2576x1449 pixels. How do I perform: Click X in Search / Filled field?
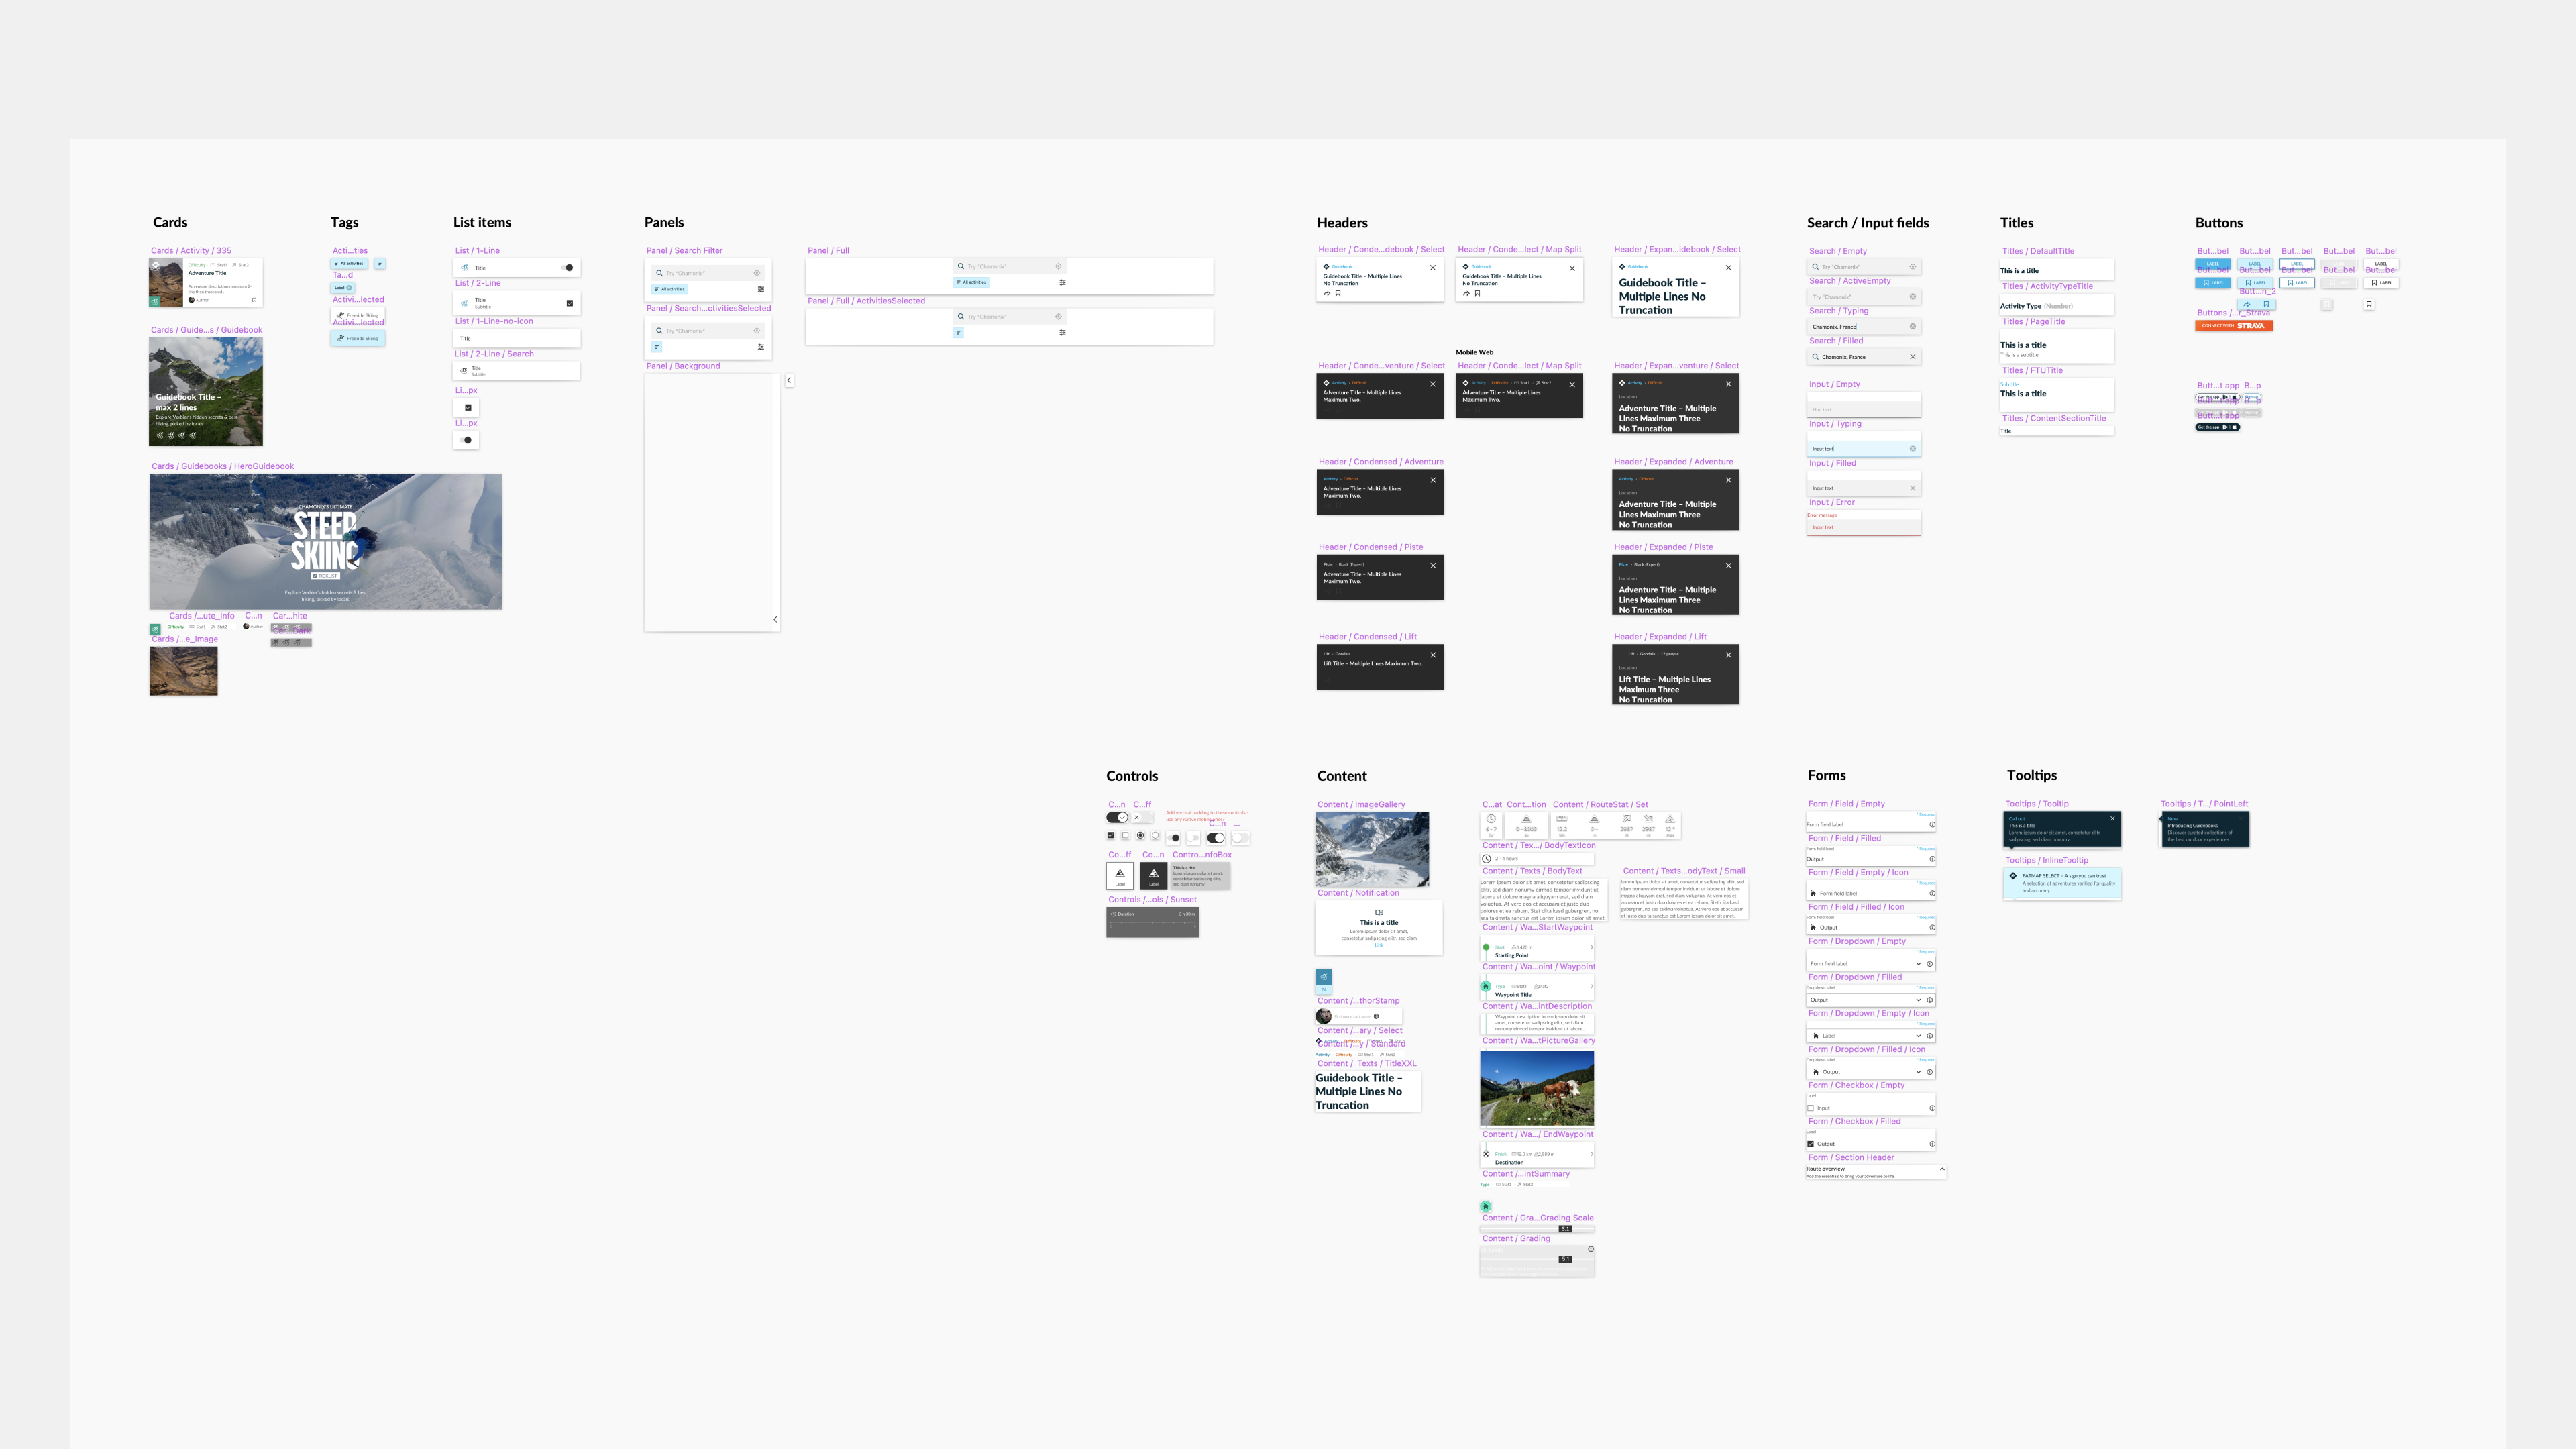[1912, 357]
